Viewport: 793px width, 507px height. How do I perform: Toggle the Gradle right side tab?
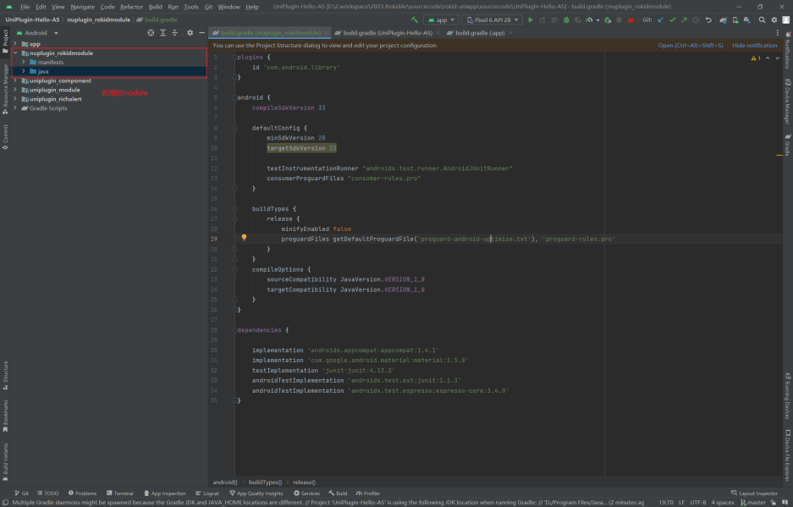788,145
